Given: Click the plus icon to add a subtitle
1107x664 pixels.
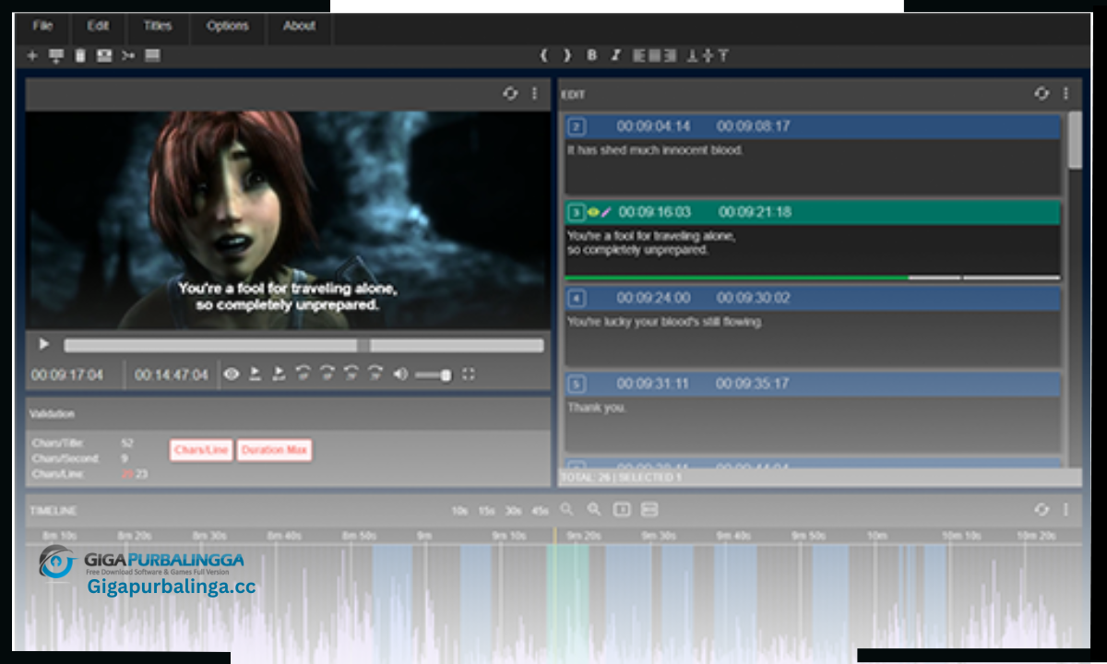Looking at the screenshot, I should [x=32, y=56].
